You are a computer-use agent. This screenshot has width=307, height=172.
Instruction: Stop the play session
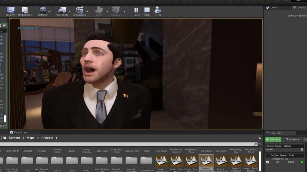pyautogui.click(x=147, y=11)
